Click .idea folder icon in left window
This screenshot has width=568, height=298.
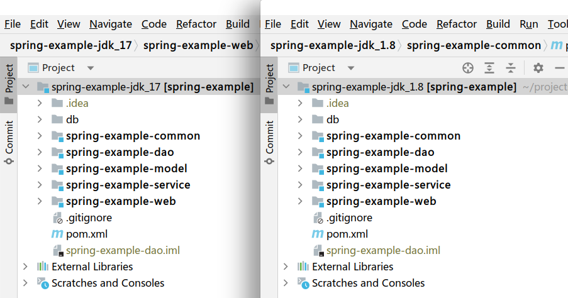(x=57, y=103)
